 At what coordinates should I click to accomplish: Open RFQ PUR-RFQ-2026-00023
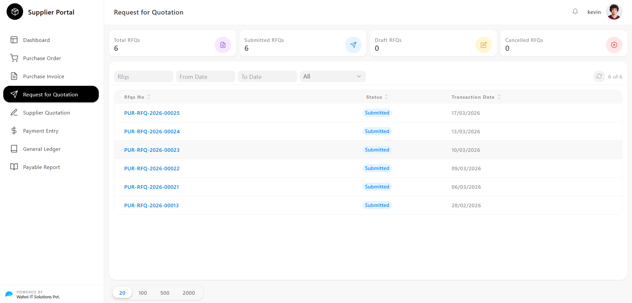[x=152, y=150]
